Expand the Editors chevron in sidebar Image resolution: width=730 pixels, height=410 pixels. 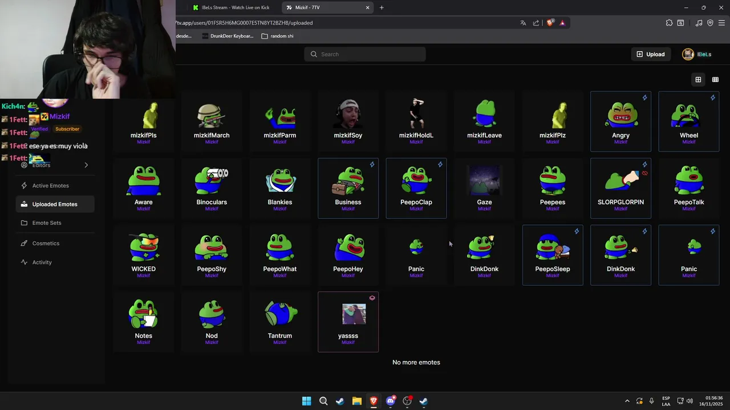[x=86, y=165]
